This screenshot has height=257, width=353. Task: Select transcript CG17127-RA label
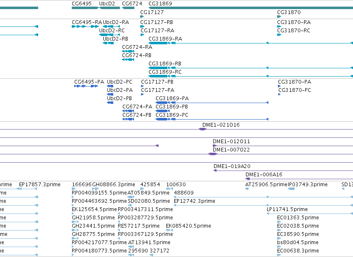click(157, 31)
